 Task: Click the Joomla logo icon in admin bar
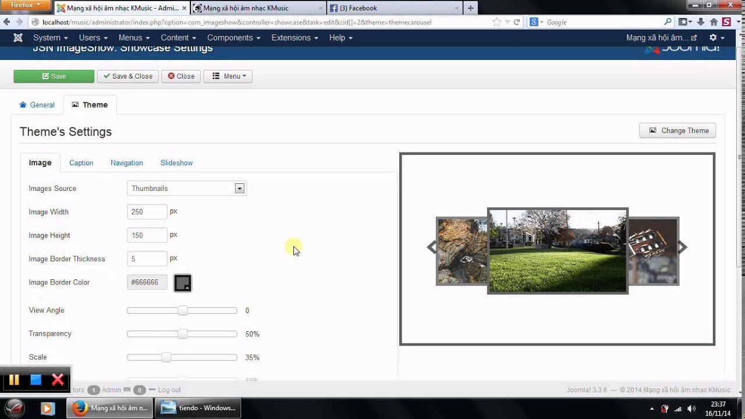pyautogui.click(x=18, y=37)
